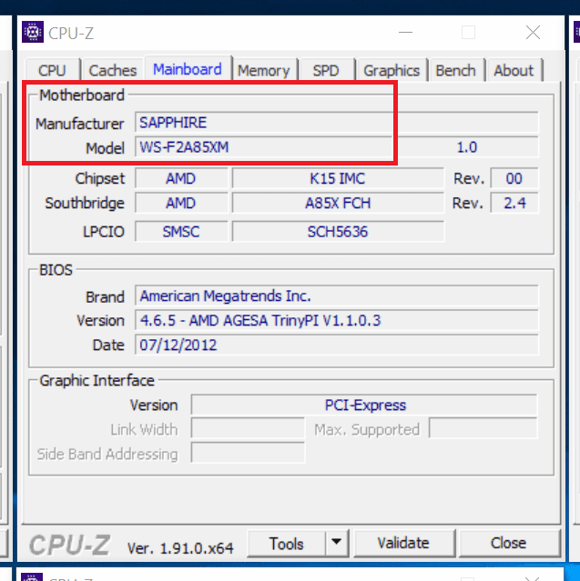Click southbridge Rev. 2.4 value

[x=514, y=203]
